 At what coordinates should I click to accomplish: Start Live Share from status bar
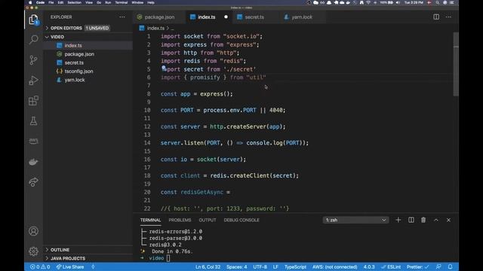(70, 266)
